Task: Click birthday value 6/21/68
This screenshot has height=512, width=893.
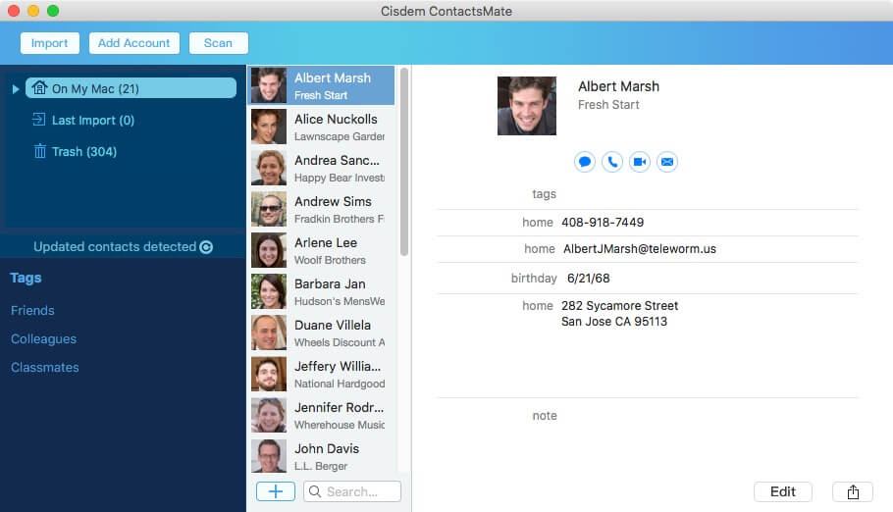Action: coord(589,278)
